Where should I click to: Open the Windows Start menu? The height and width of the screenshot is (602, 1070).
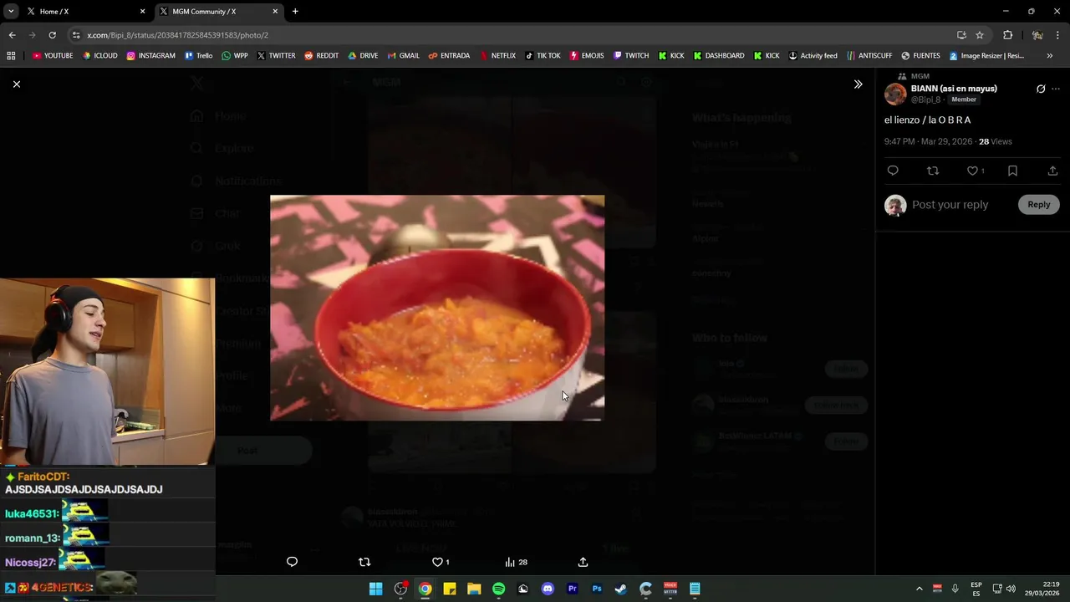click(x=376, y=589)
